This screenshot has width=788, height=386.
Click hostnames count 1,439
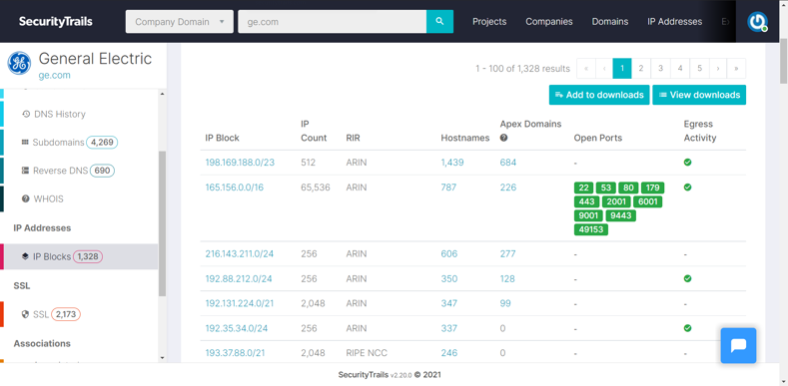452,163
